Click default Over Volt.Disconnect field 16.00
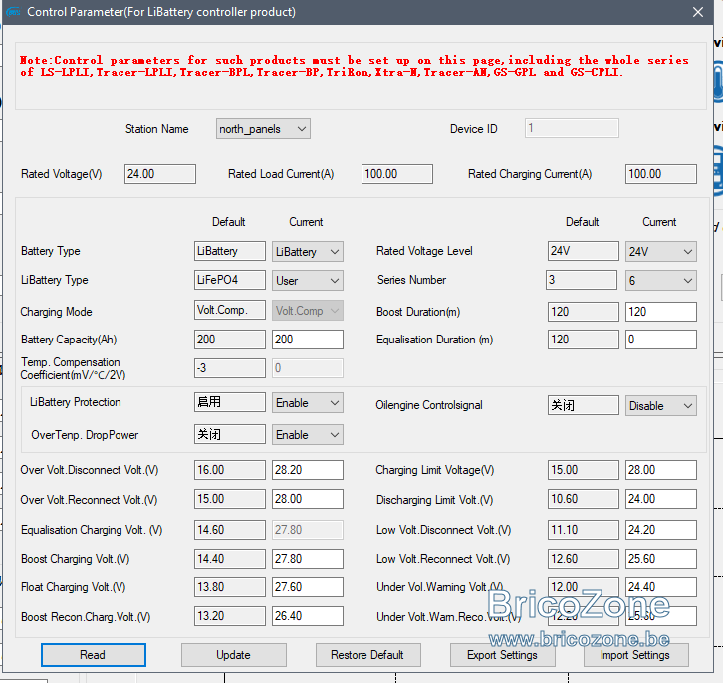Image resolution: width=723 pixels, height=683 pixels. [x=230, y=470]
